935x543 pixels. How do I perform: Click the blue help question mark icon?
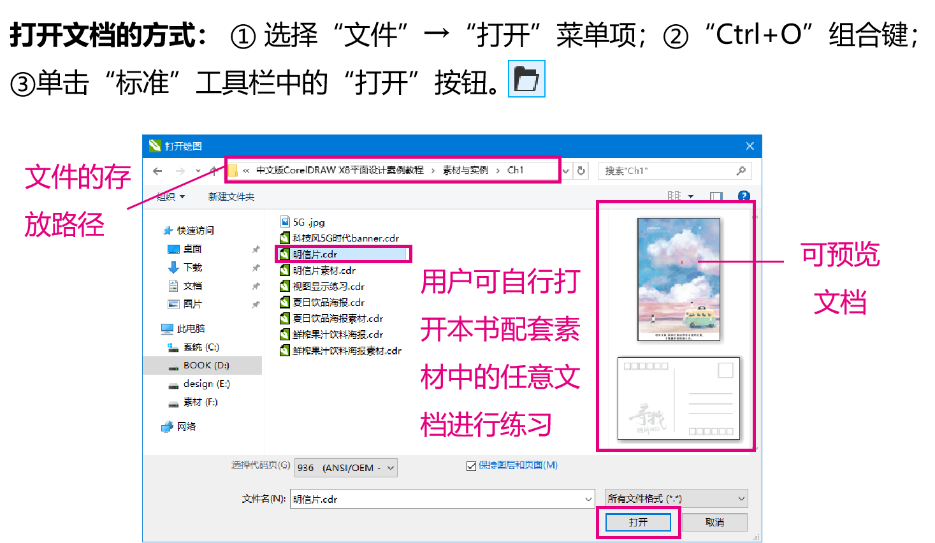tap(743, 196)
